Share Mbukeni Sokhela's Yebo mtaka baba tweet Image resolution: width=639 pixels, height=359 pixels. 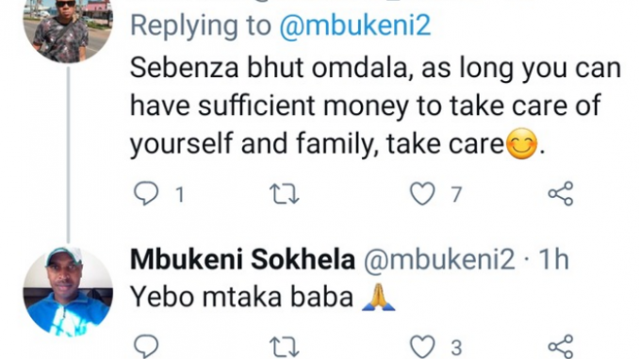coord(561,347)
